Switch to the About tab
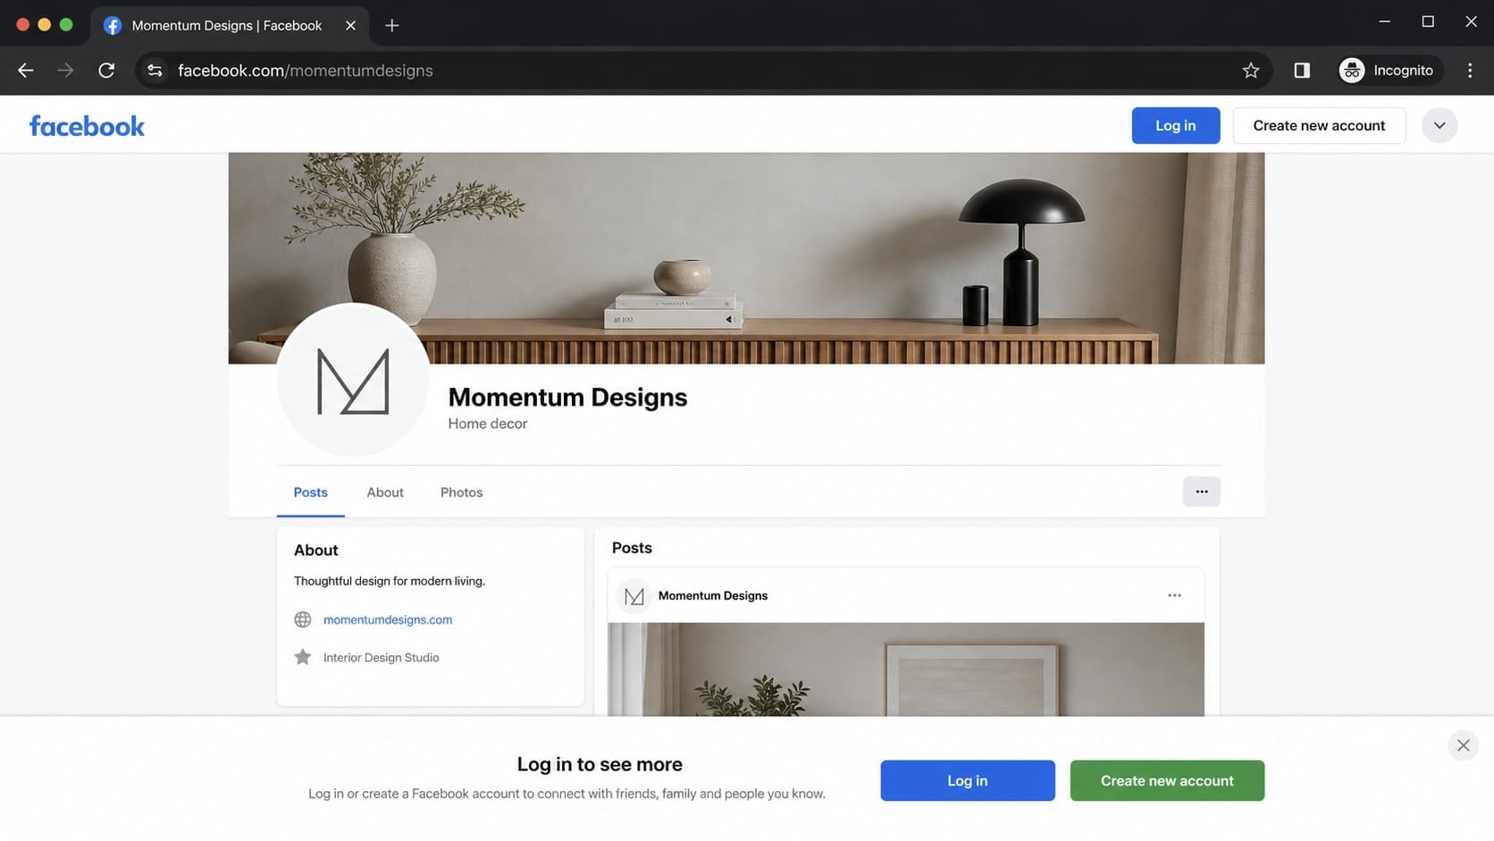 pyautogui.click(x=385, y=492)
